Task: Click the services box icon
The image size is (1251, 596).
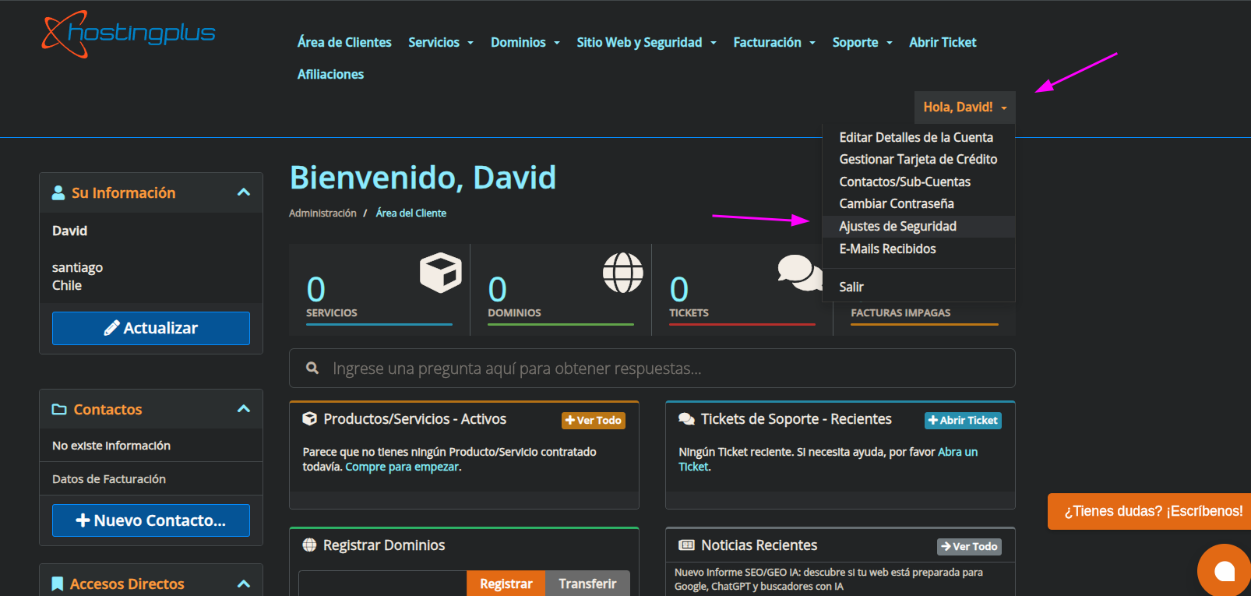Action: 440,273
